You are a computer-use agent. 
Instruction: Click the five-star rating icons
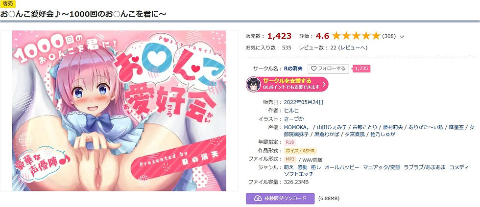pos(356,36)
